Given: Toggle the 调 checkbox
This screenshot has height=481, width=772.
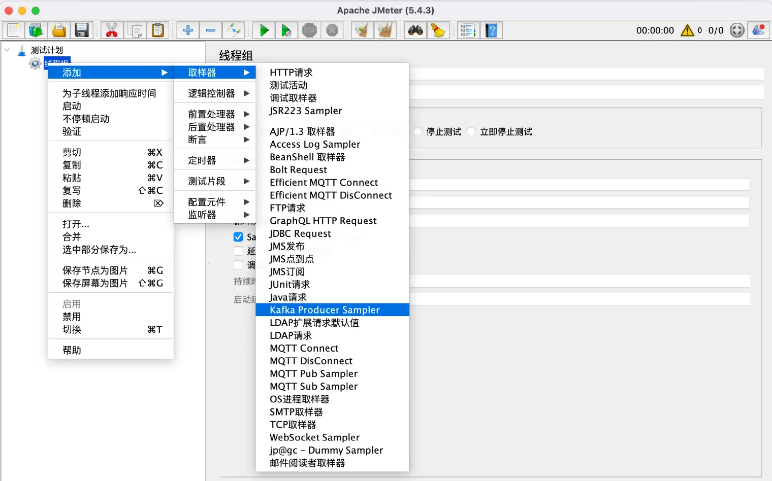Looking at the screenshot, I should (238, 265).
